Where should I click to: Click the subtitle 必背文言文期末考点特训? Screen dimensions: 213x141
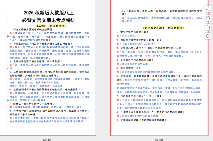coord(49,20)
